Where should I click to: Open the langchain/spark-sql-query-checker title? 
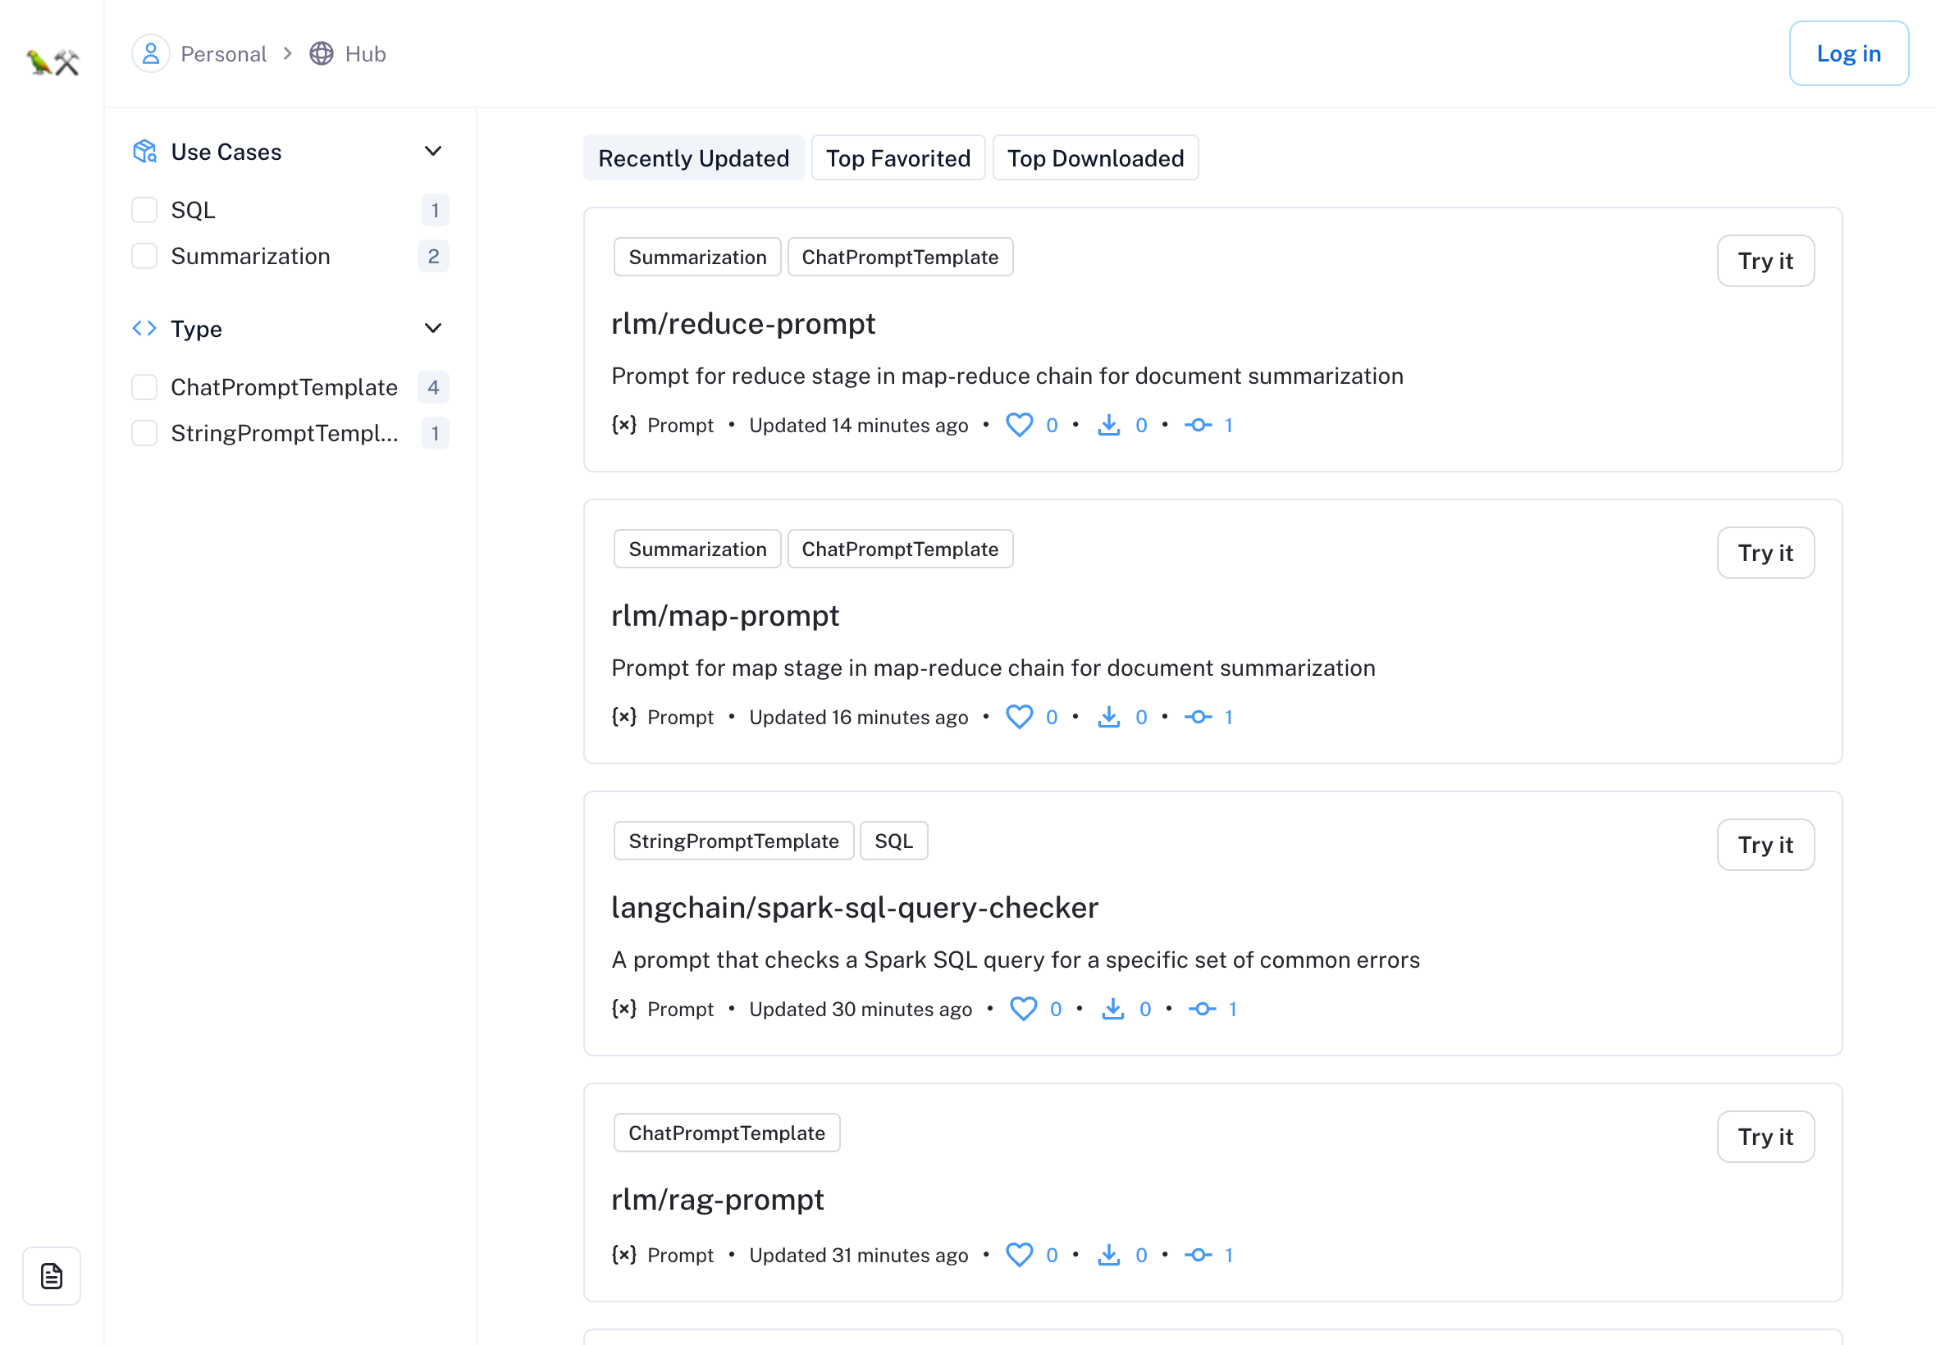click(x=855, y=908)
